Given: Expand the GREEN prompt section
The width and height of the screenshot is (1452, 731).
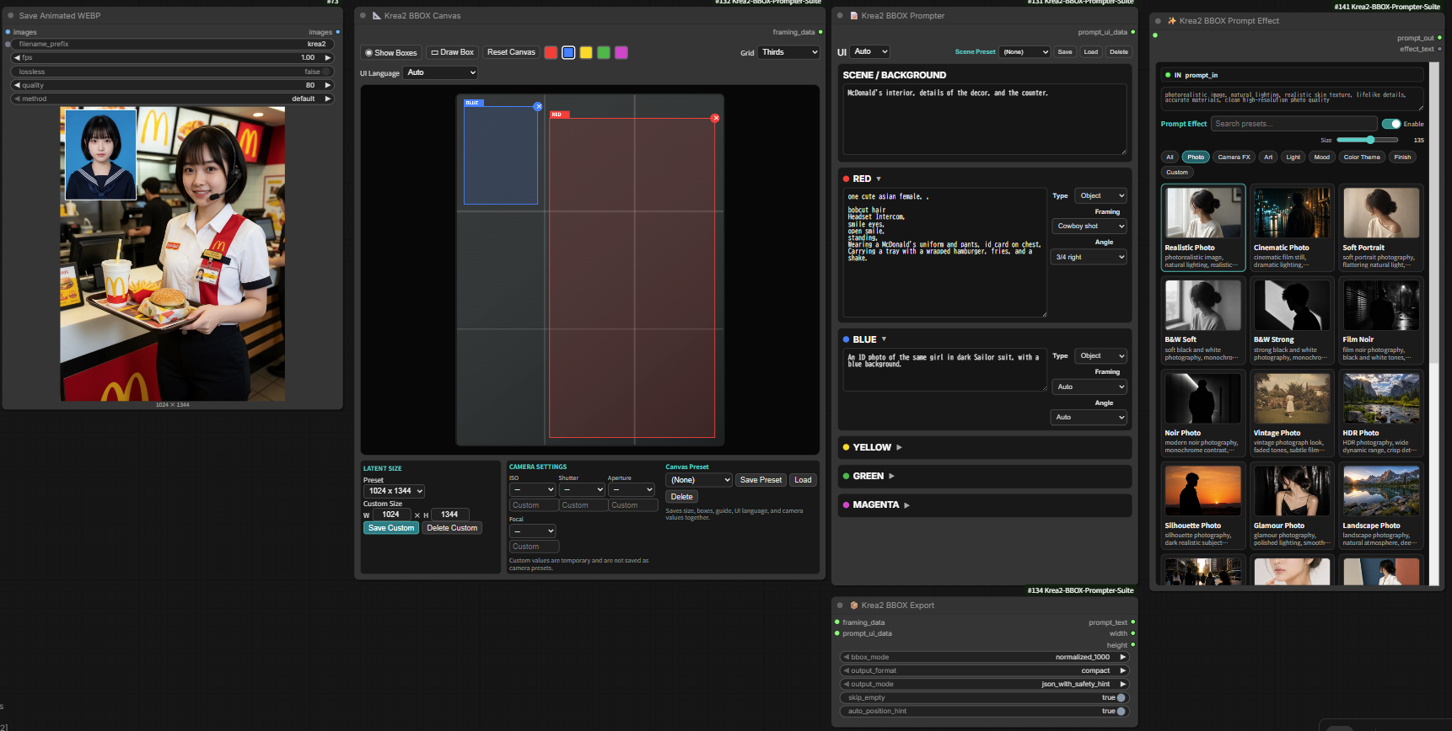Looking at the screenshot, I should (x=891, y=476).
